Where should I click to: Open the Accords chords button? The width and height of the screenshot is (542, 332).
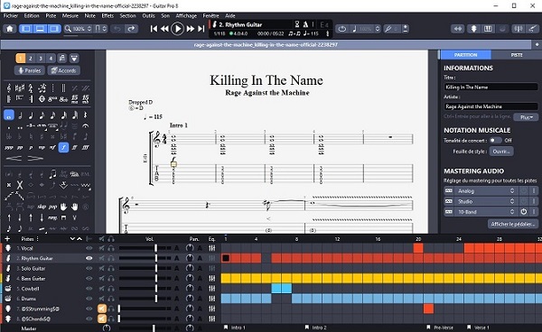pyautogui.click(x=63, y=70)
